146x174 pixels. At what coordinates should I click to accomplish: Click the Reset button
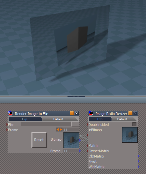click(x=39, y=140)
